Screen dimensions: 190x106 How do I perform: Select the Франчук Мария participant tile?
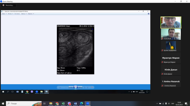click(x=171, y=58)
